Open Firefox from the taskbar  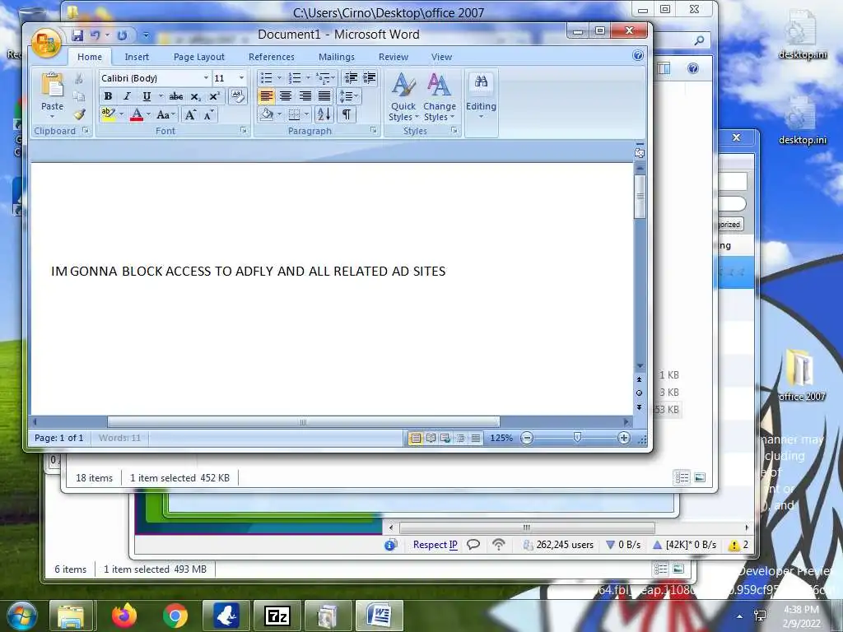[x=123, y=616]
